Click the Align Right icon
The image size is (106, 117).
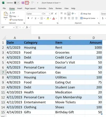pos(69,18)
